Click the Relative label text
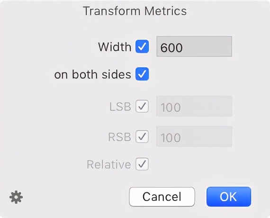This screenshot has height=218, width=270. [x=109, y=164]
